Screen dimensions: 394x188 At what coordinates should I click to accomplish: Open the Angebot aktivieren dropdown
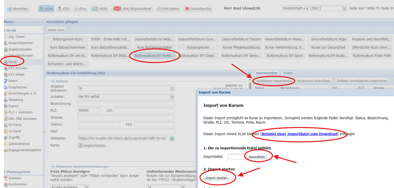coord(172,88)
